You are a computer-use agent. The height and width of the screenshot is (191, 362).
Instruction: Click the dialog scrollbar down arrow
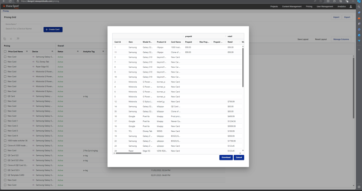(243, 151)
